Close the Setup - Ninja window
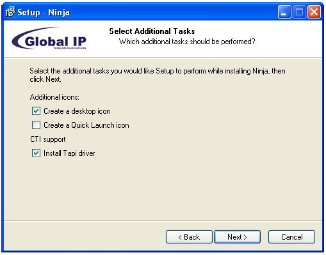The height and width of the screenshot is (255, 326). tap(314, 12)
